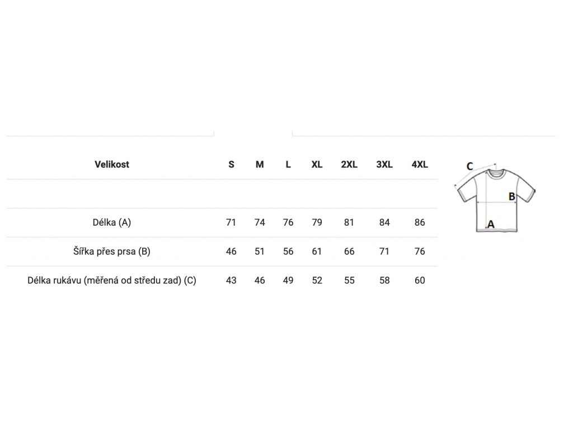Click the Šířka přes prsa (B) row label
The height and width of the screenshot is (430, 573).
tap(112, 251)
